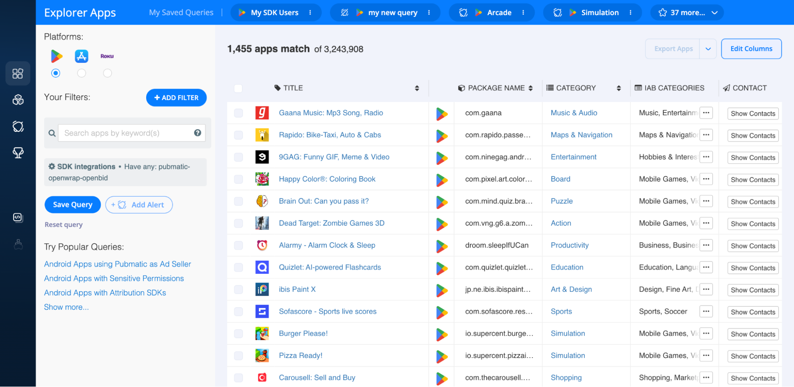Click the Sofascore app icon
Image resolution: width=794 pixels, height=387 pixels.
[x=262, y=312]
